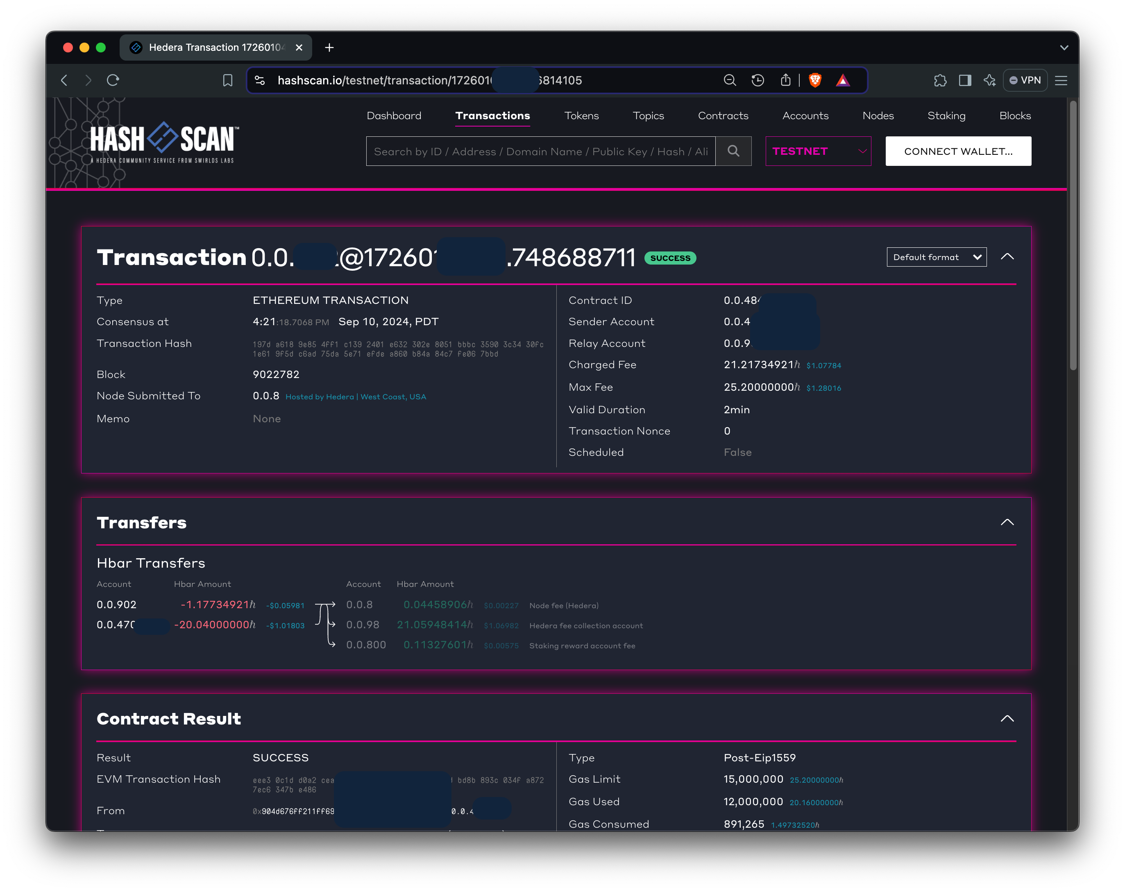The image size is (1125, 892).
Task: Open the Default format dropdown
Action: coord(936,257)
